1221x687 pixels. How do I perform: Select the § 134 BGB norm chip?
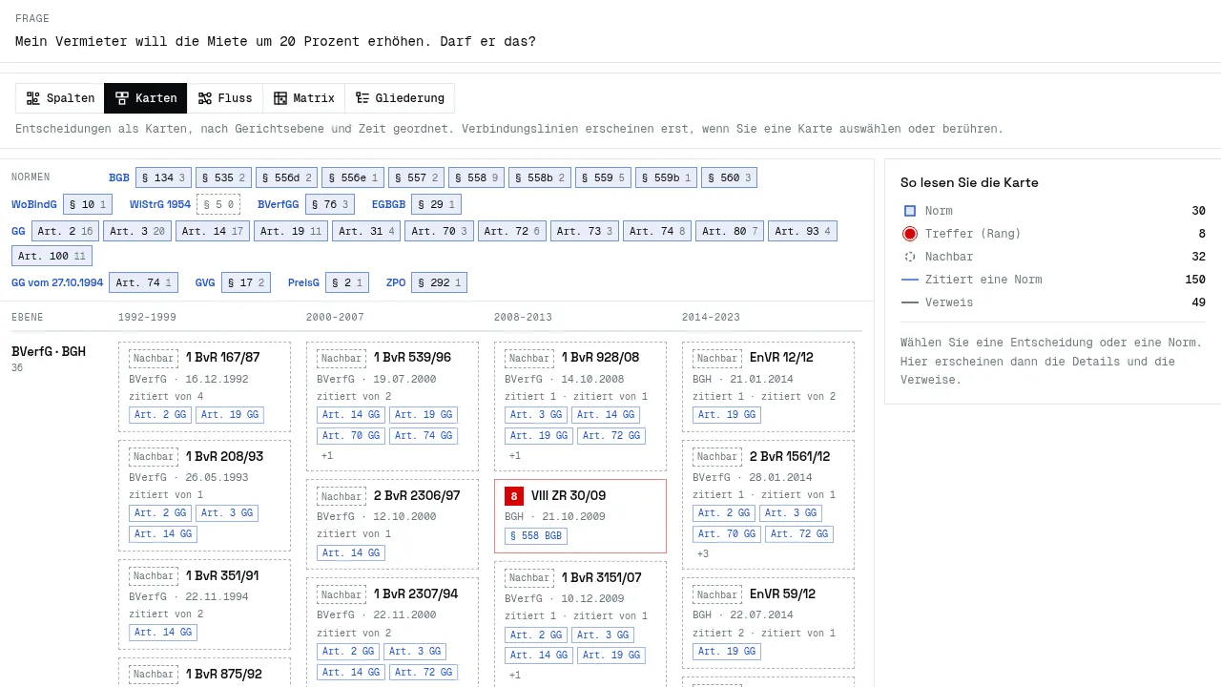(x=163, y=177)
